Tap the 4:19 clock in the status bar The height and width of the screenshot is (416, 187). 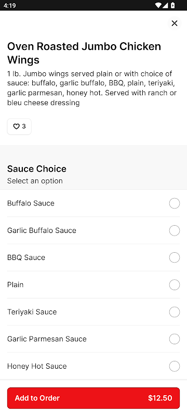tap(9, 6)
